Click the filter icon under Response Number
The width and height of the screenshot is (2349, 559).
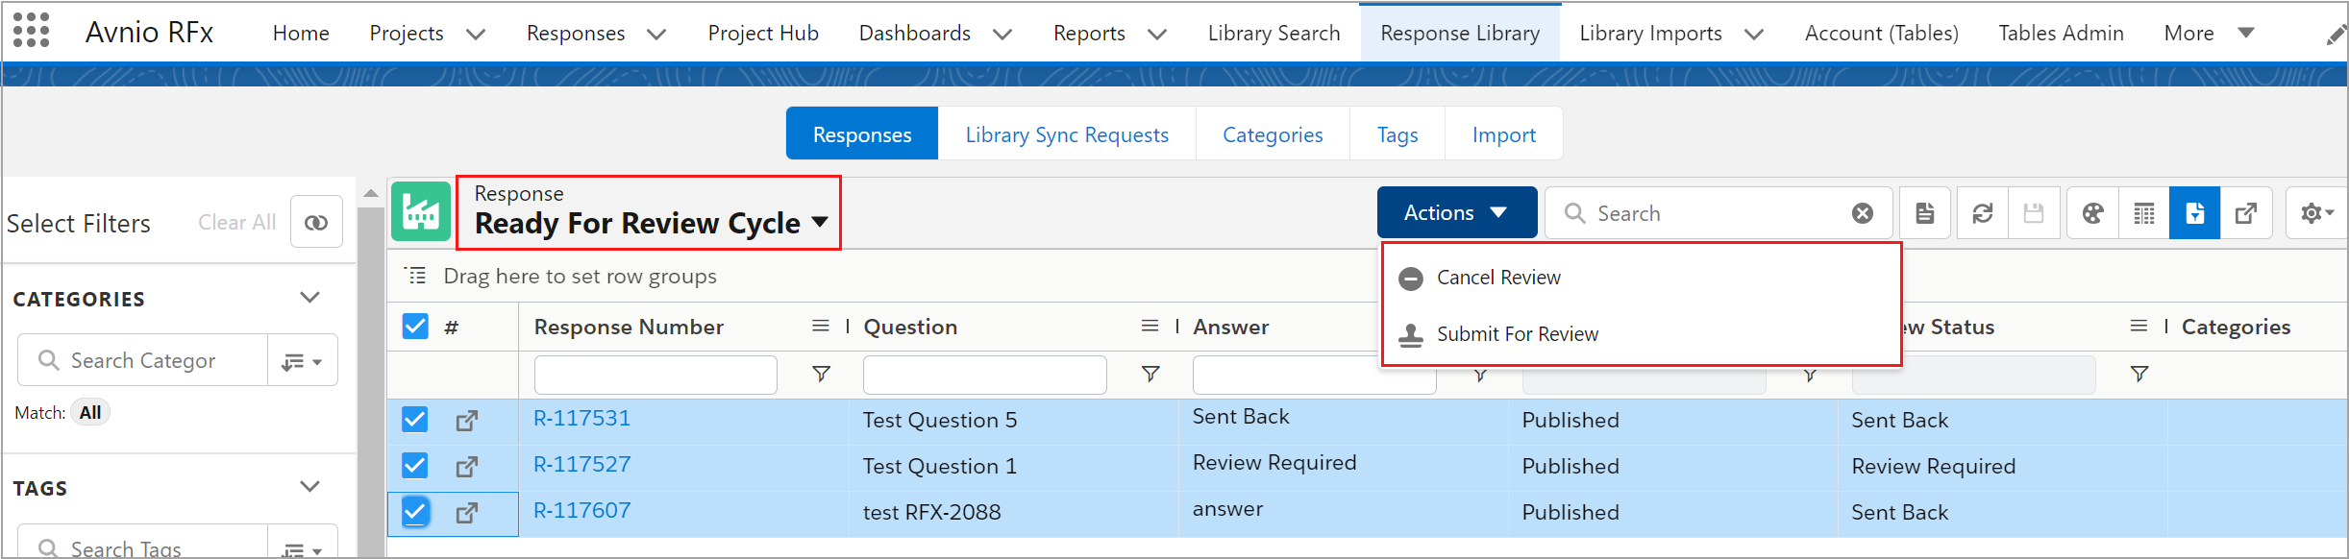click(x=821, y=374)
